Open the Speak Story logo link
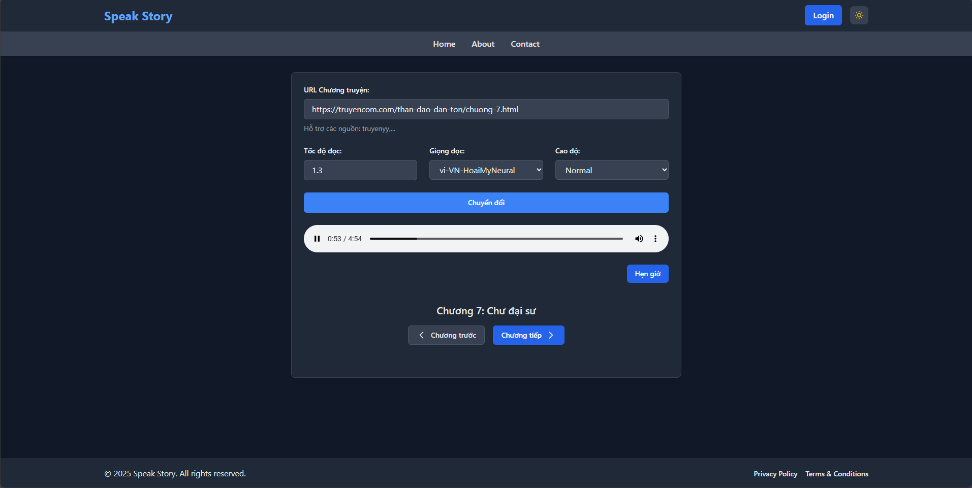Viewport: 972px width, 488px height. pyautogui.click(x=138, y=16)
